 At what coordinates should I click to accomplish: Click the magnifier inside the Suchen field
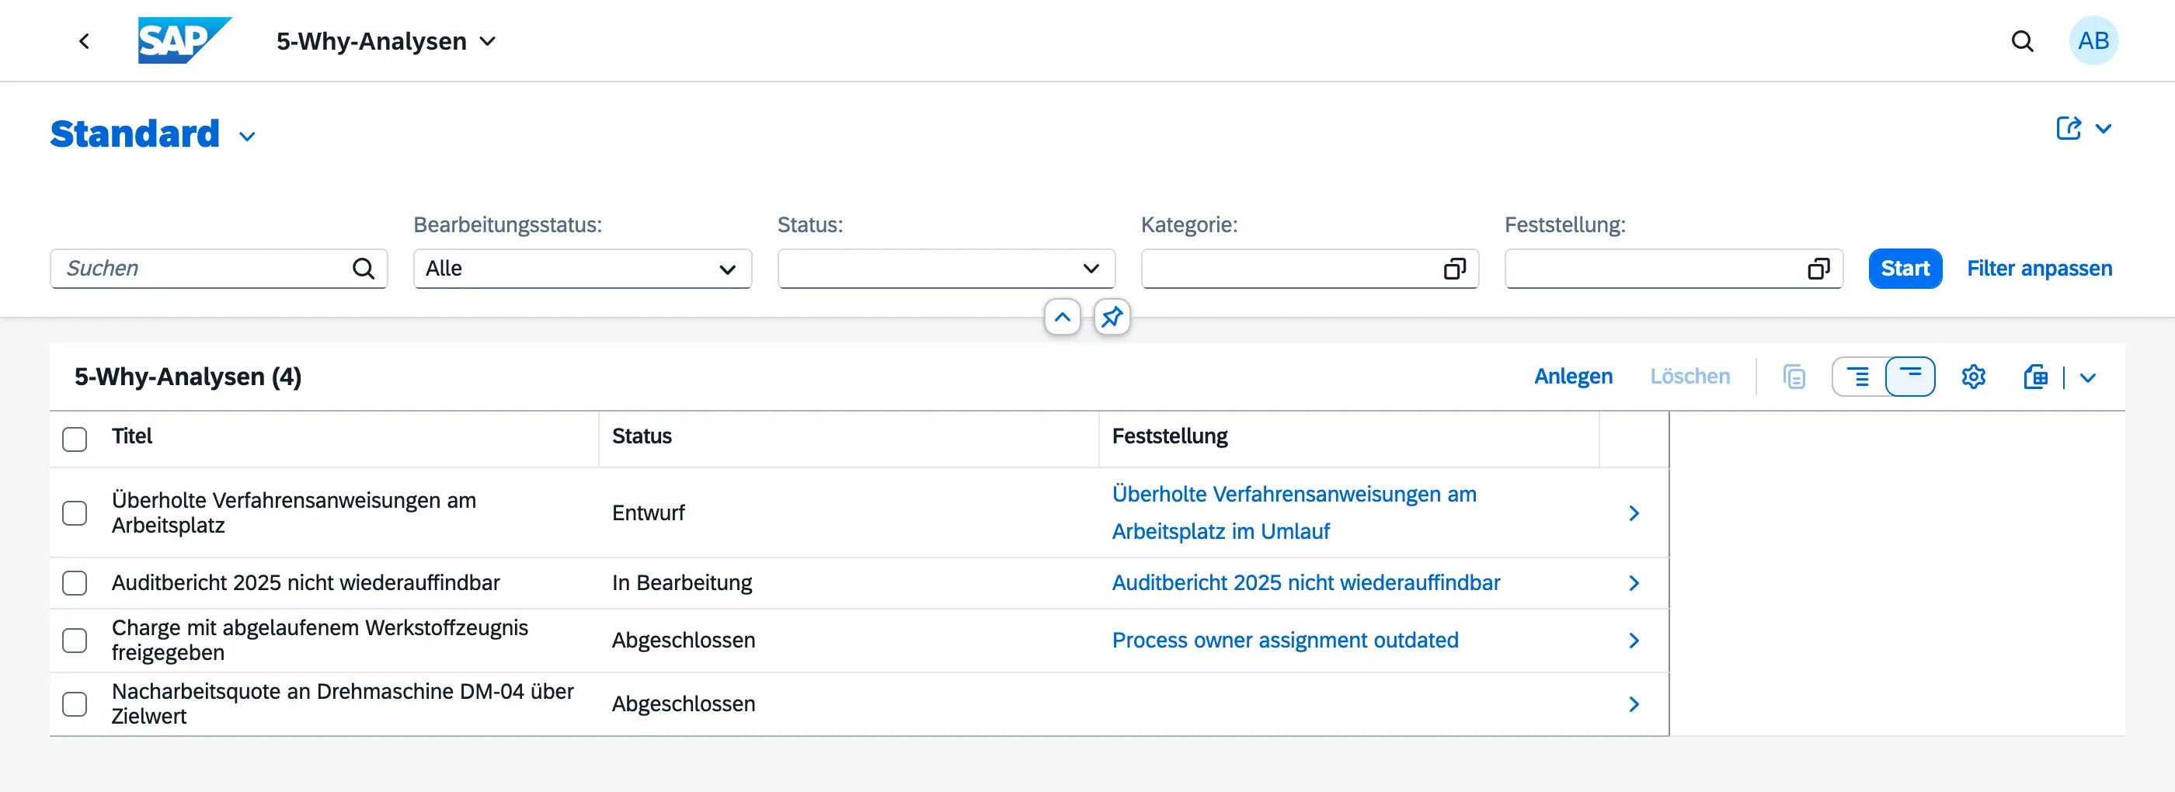[363, 269]
